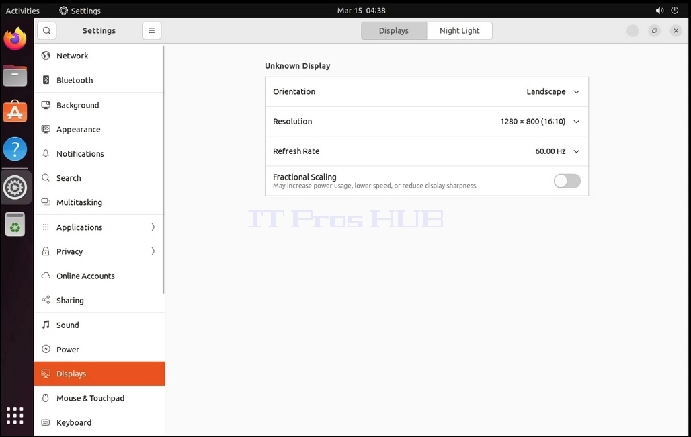Open the Files manager from dock

[15, 75]
